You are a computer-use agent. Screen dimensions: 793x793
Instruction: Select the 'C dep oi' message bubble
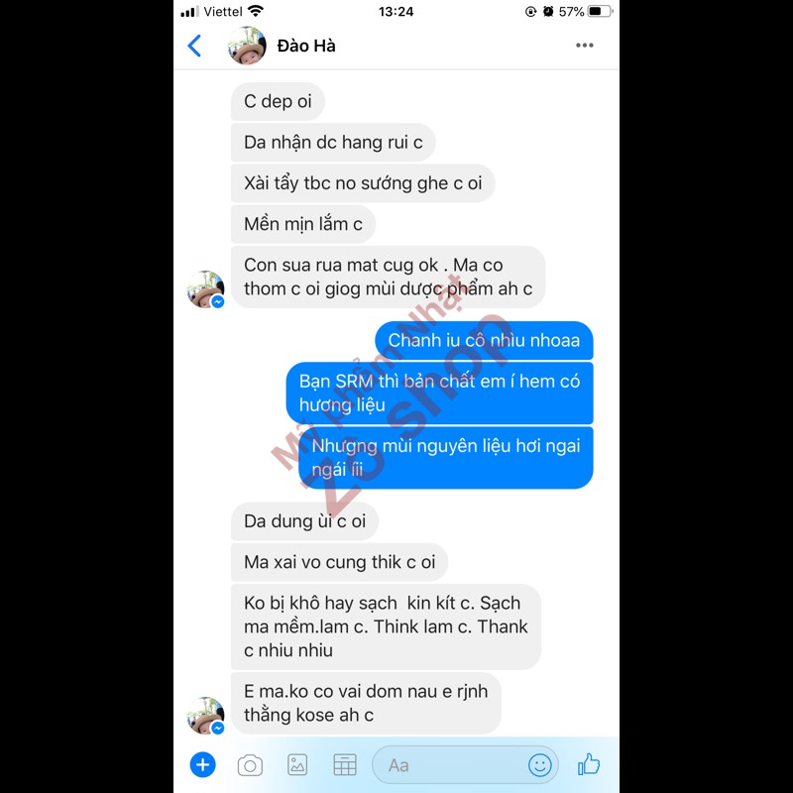(278, 102)
